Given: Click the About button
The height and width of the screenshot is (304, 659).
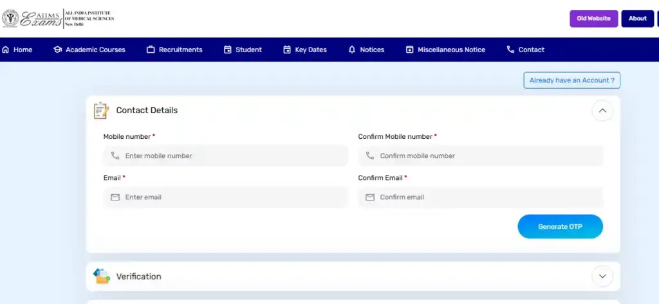Looking at the screenshot, I should pos(637,19).
